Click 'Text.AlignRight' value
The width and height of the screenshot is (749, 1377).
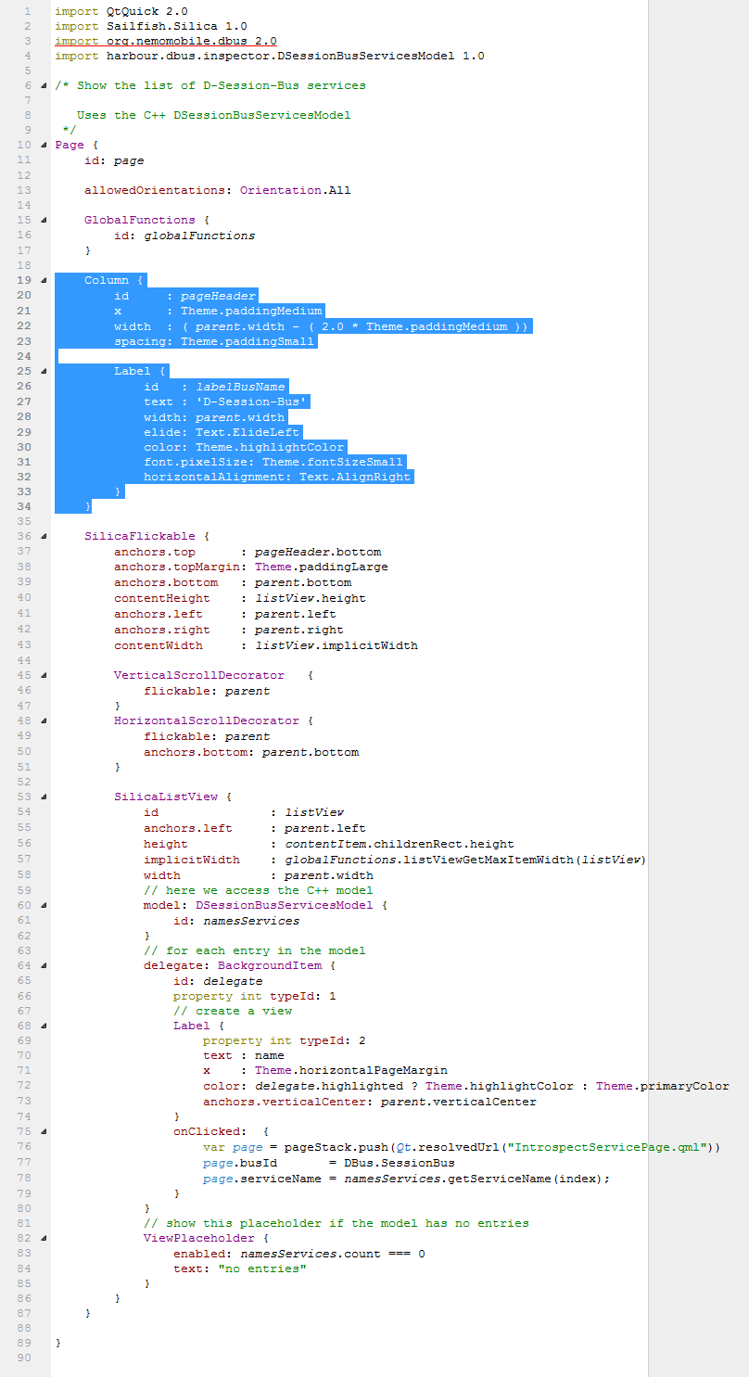click(355, 477)
